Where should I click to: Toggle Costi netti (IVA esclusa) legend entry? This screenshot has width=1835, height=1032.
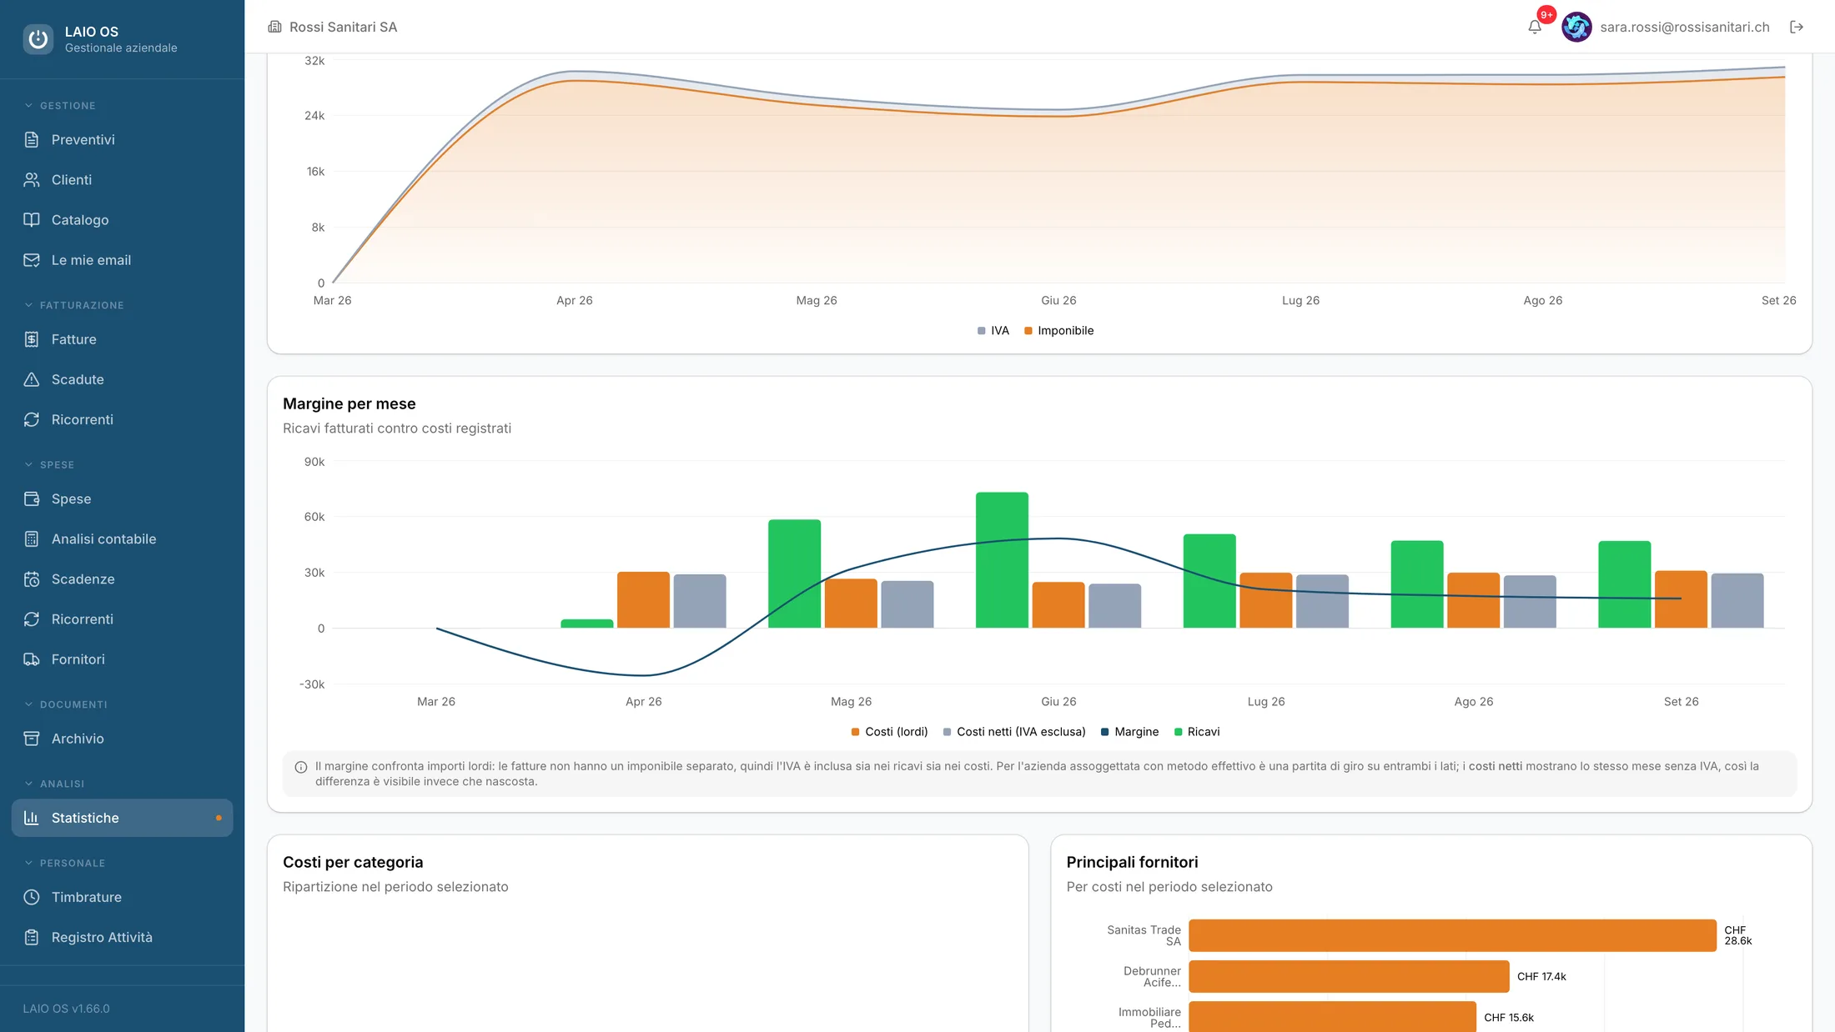(x=1014, y=731)
